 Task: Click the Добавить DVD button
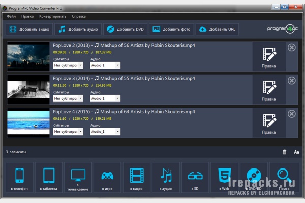(125, 29)
